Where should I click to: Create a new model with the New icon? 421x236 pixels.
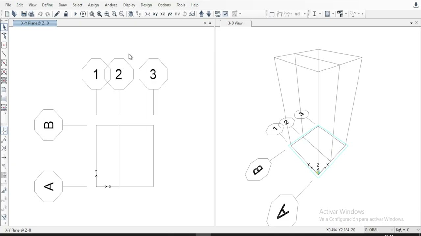[7, 14]
